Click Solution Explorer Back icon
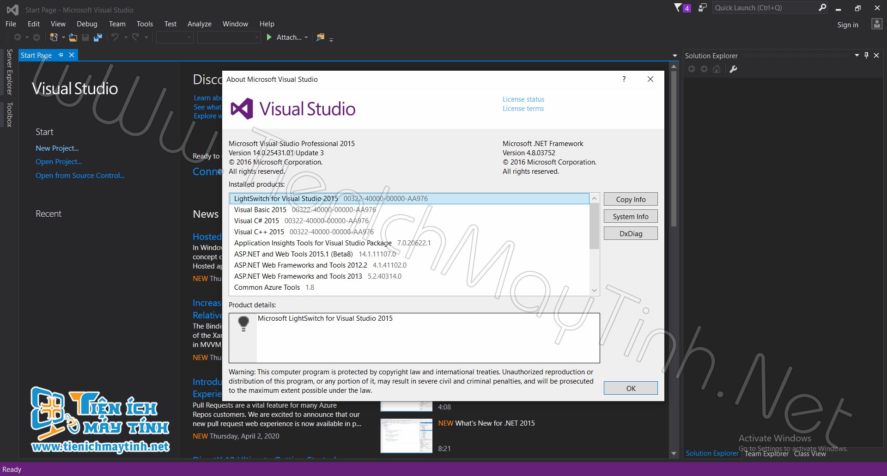The height and width of the screenshot is (476, 887). click(x=692, y=69)
